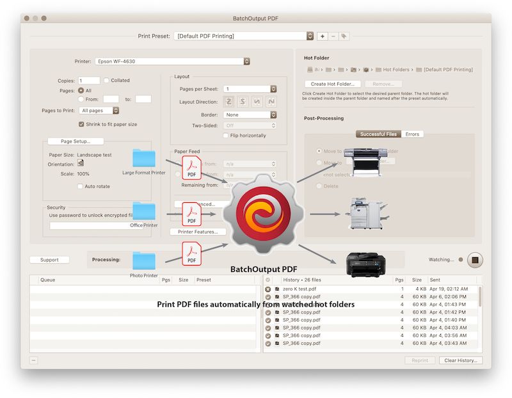Screen dimensions: 512x398
Task: Select the Successful Files tab
Action: (x=378, y=134)
